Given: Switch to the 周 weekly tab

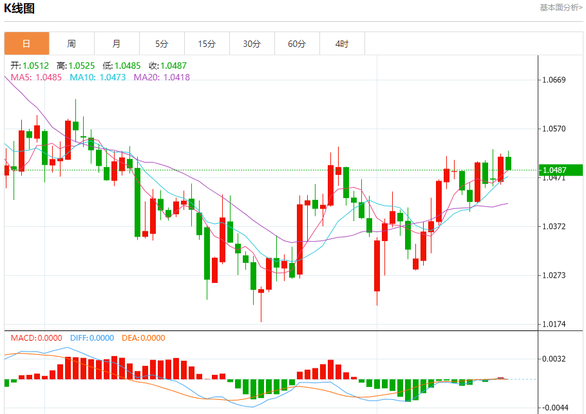Looking at the screenshot, I should coord(71,44).
